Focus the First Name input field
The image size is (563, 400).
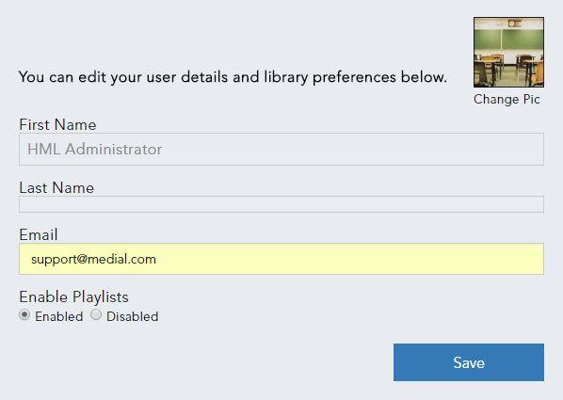point(281,149)
